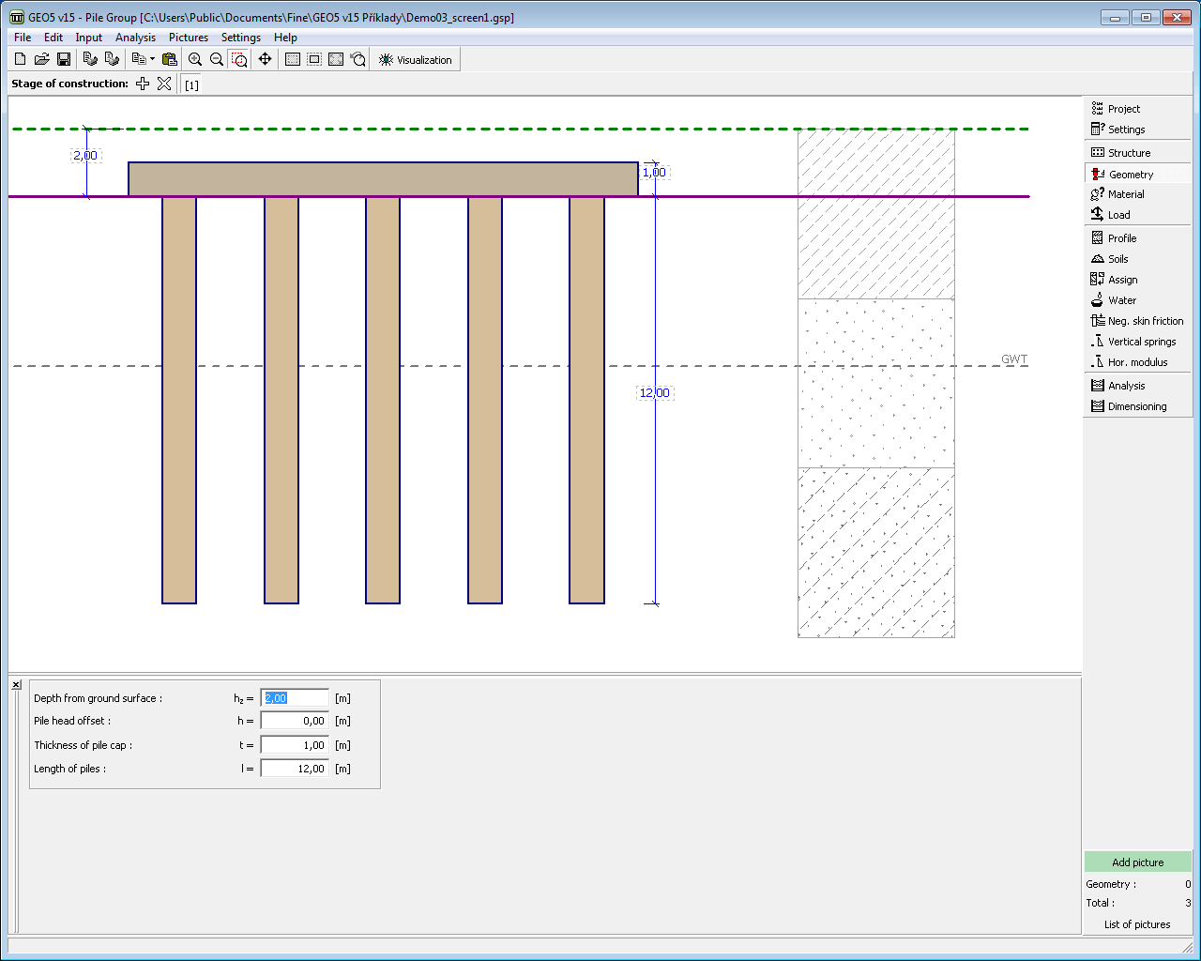Add a new stage of construction
This screenshot has width=1201, height=961.
pos(143,84)
